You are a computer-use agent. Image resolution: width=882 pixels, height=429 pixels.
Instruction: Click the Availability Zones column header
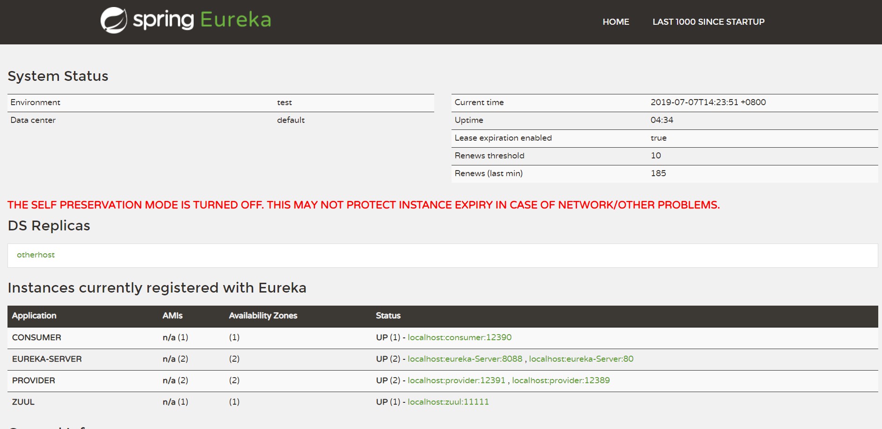(263, 316)
